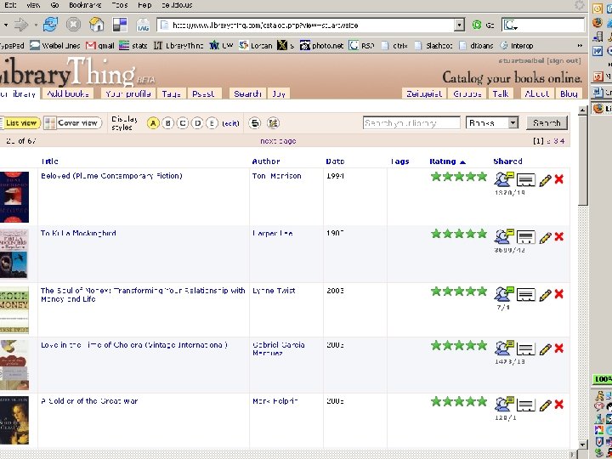Click the browser Stop icon
This screenshot has height=459, width=612.
coord(73,25)
